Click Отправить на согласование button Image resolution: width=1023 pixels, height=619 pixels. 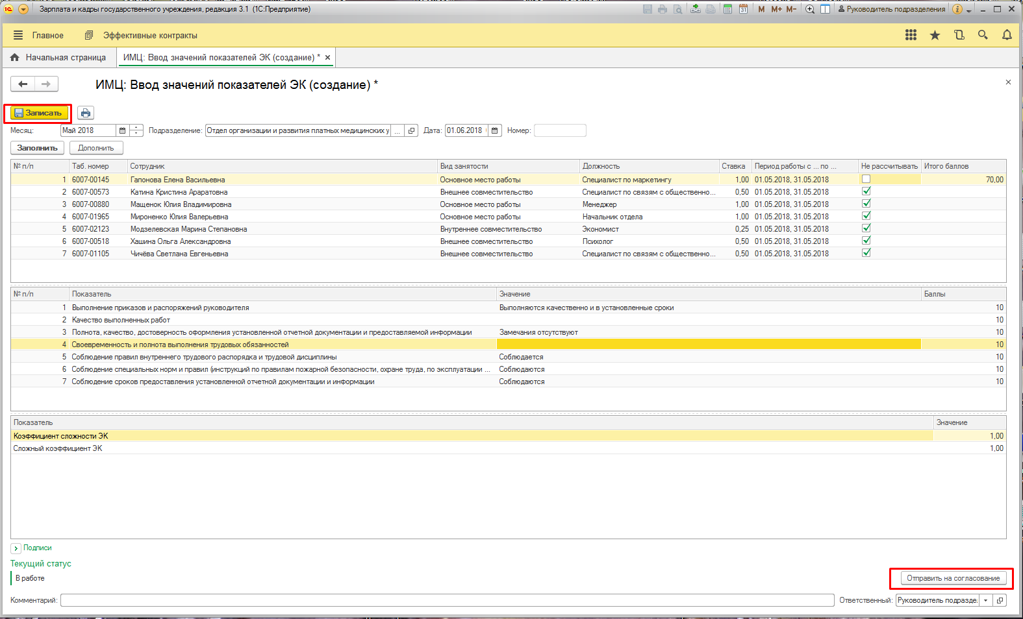(953, 578)
